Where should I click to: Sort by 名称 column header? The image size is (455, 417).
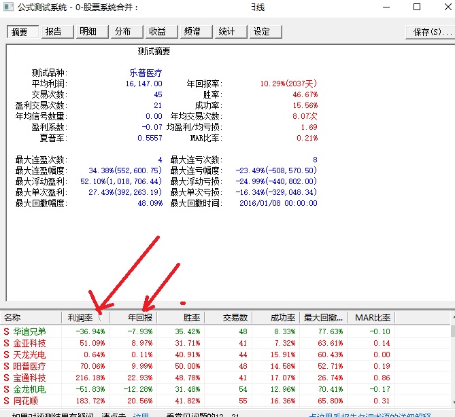click(31, 318)
